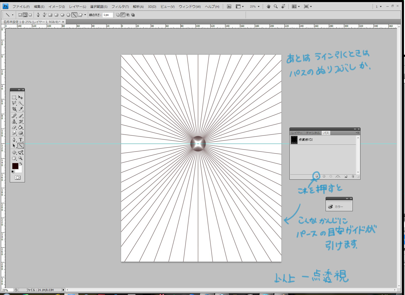Select the Eraser tool
The image size is (405, 295).
click(x=14, y=127)
